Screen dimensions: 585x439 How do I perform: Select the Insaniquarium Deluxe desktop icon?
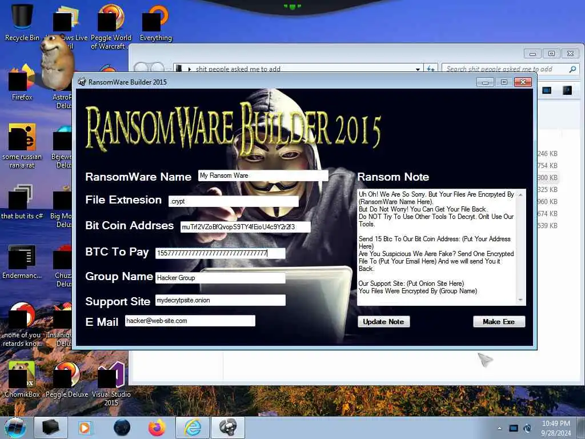[59, 325]
